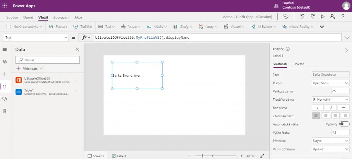Expand the formula bar chevron

coord(346,38)
